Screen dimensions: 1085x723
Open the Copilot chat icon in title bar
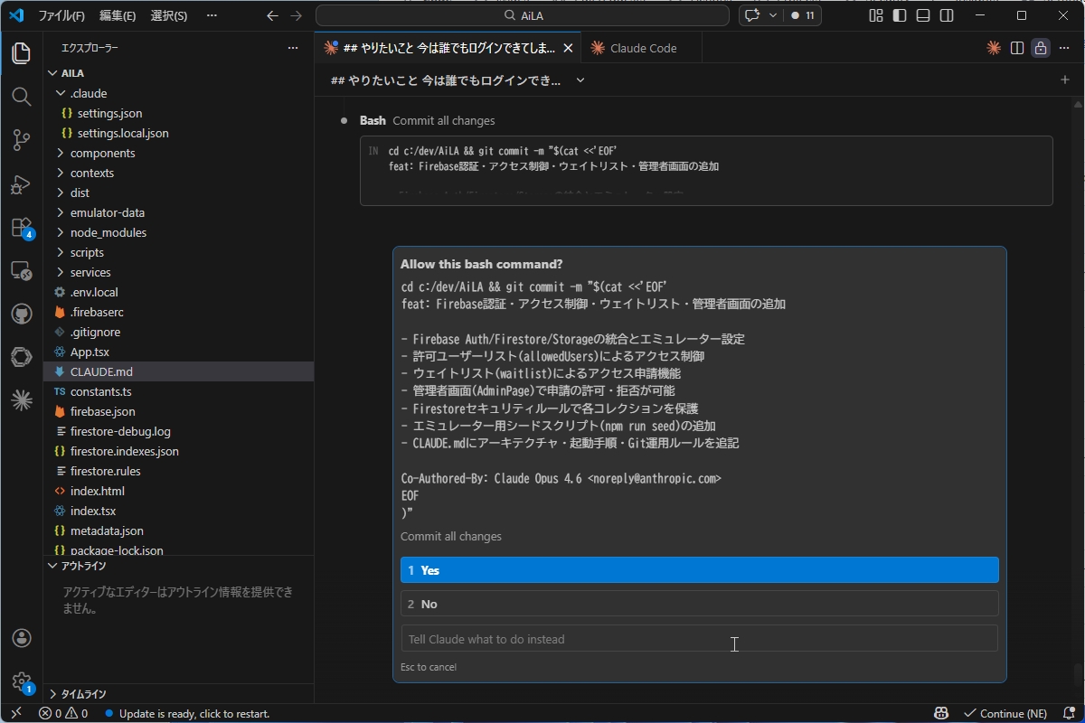(x=751, y=15)
